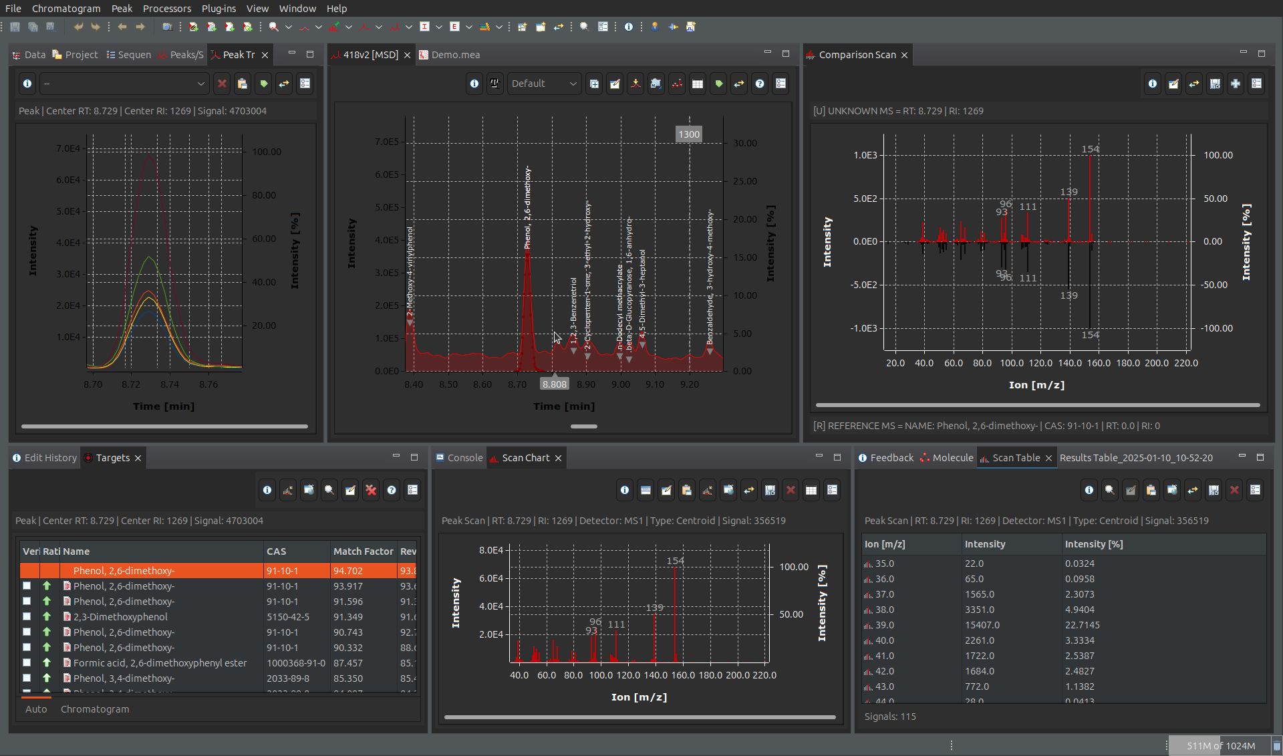Click the Peak Traces chart horizontal scrollbar

(x=164, y=426)
